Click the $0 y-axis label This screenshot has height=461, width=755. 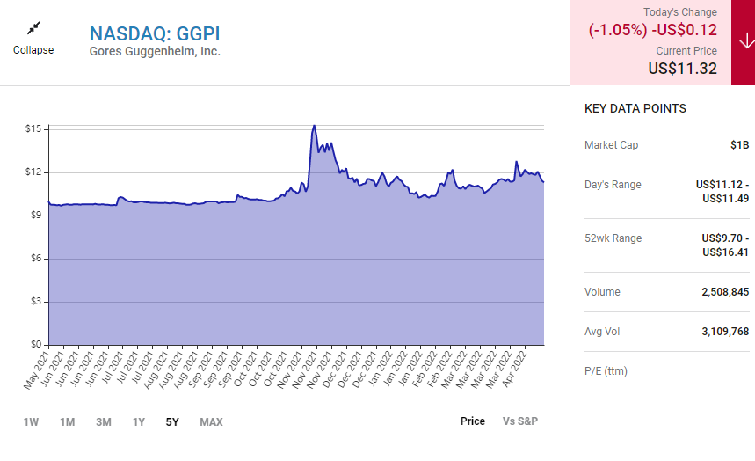click(x=36, y=344)
